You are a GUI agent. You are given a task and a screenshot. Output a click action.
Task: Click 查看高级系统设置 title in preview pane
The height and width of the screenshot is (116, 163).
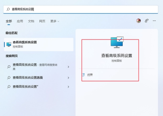117,55
